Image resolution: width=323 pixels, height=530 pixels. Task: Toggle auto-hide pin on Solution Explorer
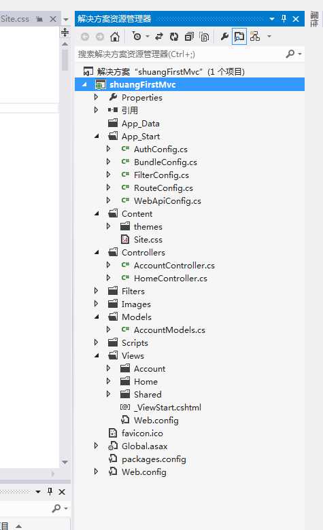tap(284, 18)
